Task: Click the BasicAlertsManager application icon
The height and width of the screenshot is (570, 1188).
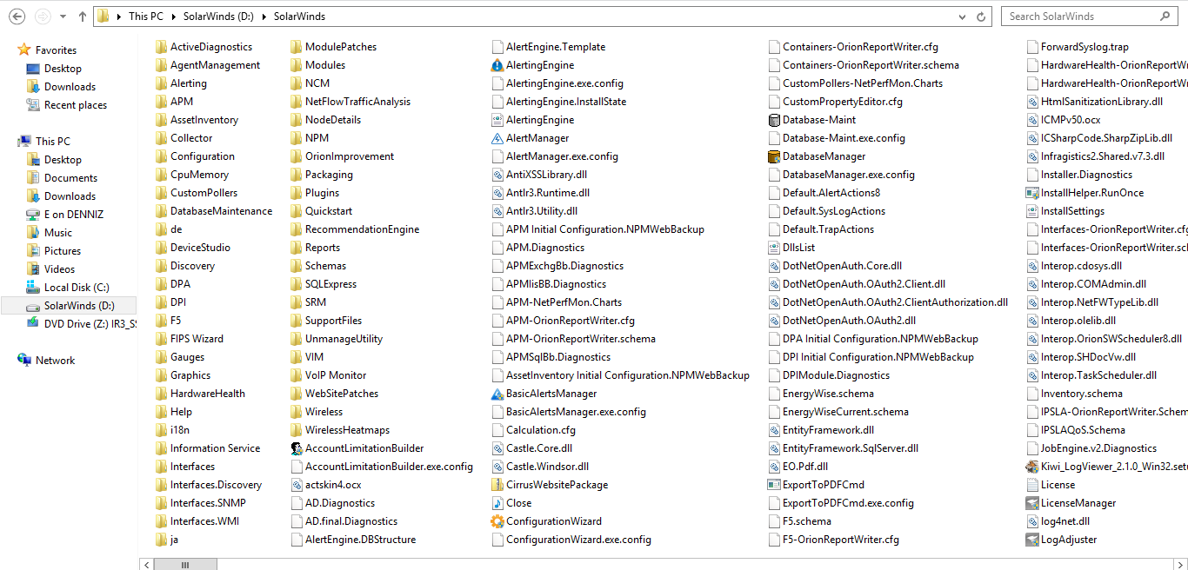Action: click(497, 394)
